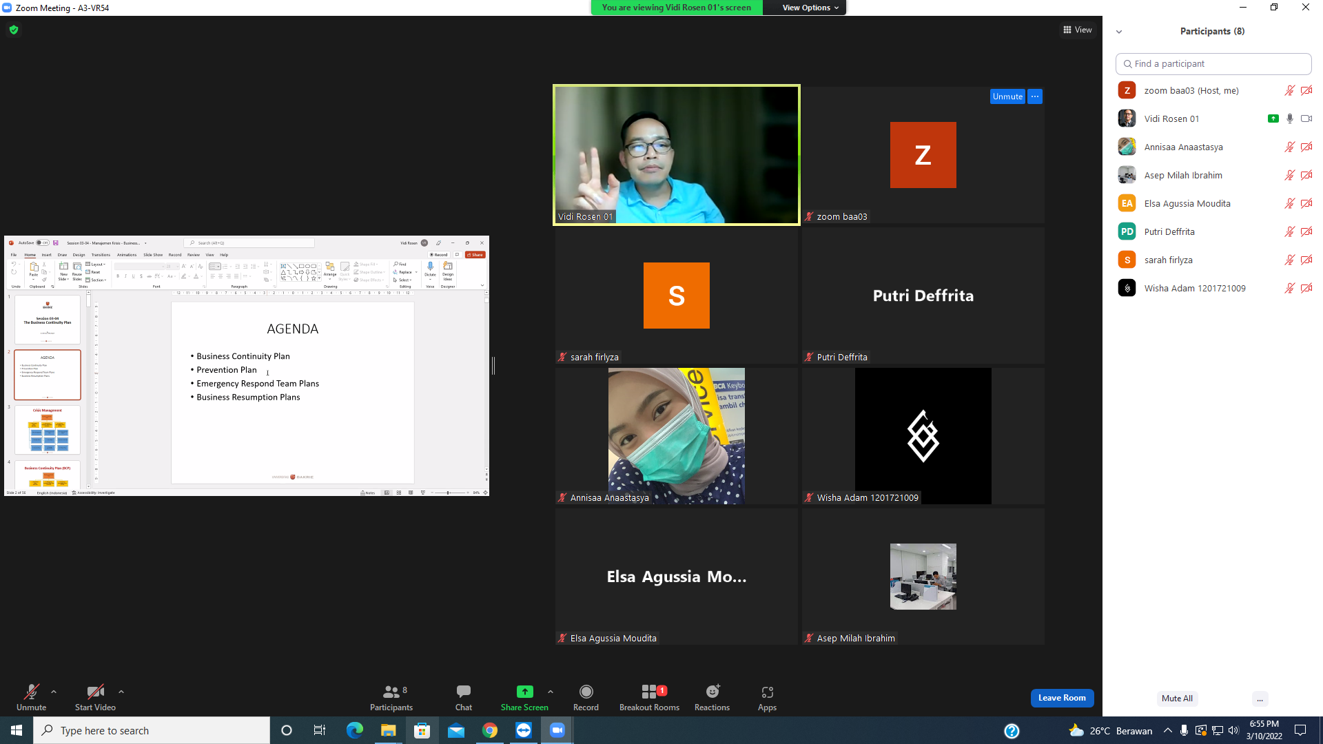Click Wisha Adam 1201721009's video-off icon

coord(1306,288)
